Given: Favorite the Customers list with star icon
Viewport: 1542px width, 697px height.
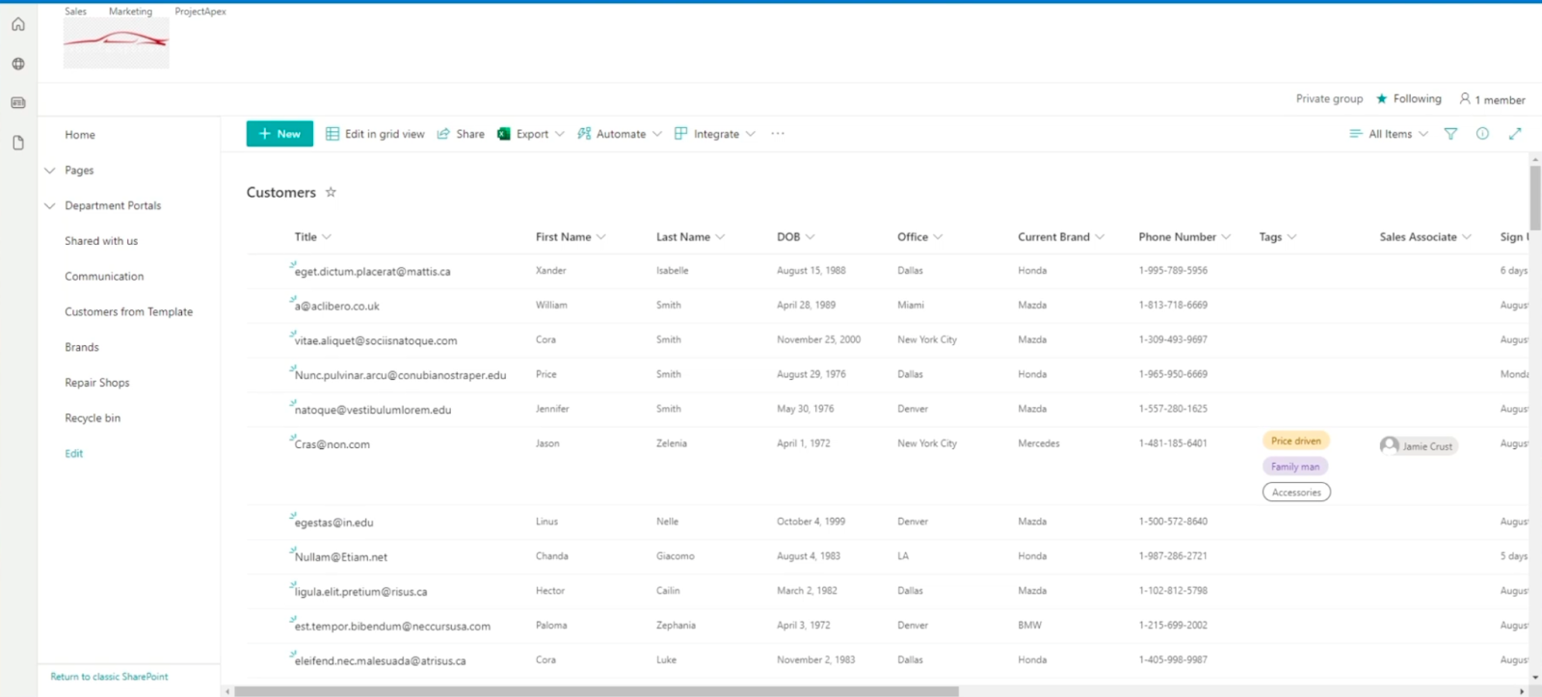Looking at the screenshot, I should pos(331,192).
